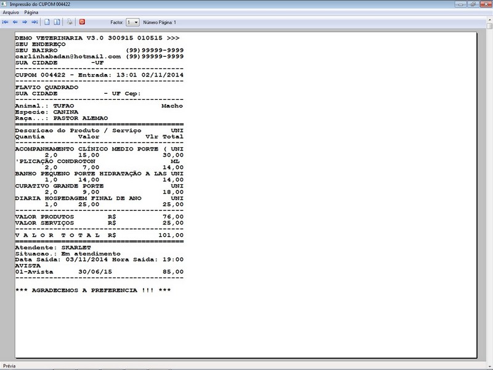Go to the first page arrow icon
The image size is (493, 370).
click(6, 22)
